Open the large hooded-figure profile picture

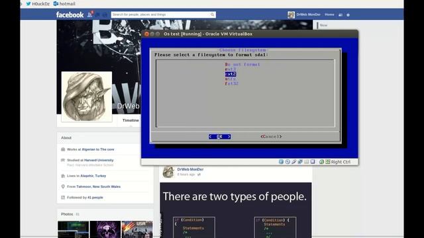click(87, 97)
